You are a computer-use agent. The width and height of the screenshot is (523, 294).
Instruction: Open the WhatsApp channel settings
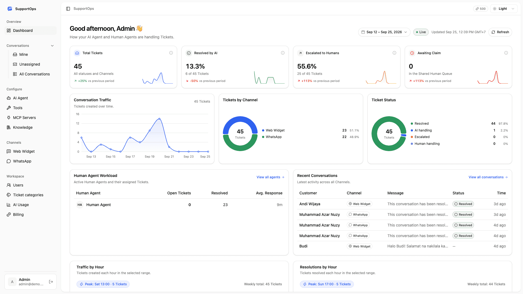point(31,161)
